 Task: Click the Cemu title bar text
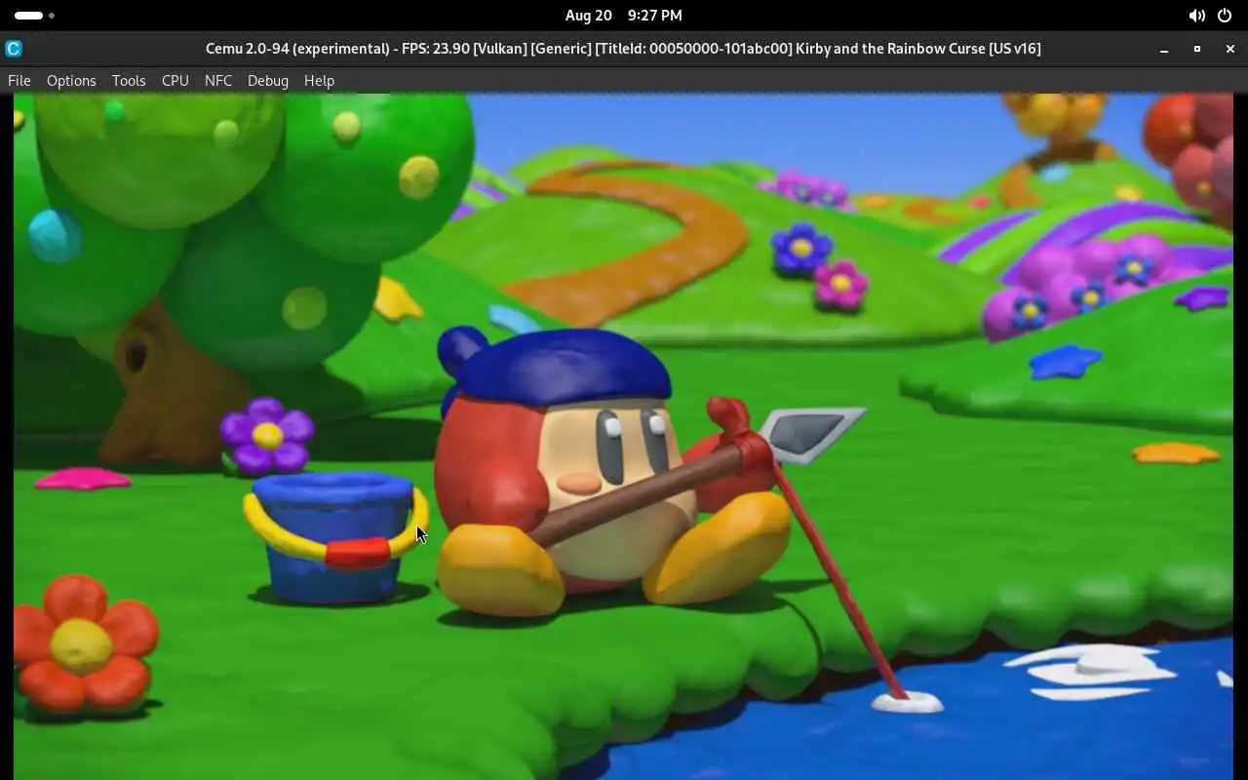click(623, 48)
